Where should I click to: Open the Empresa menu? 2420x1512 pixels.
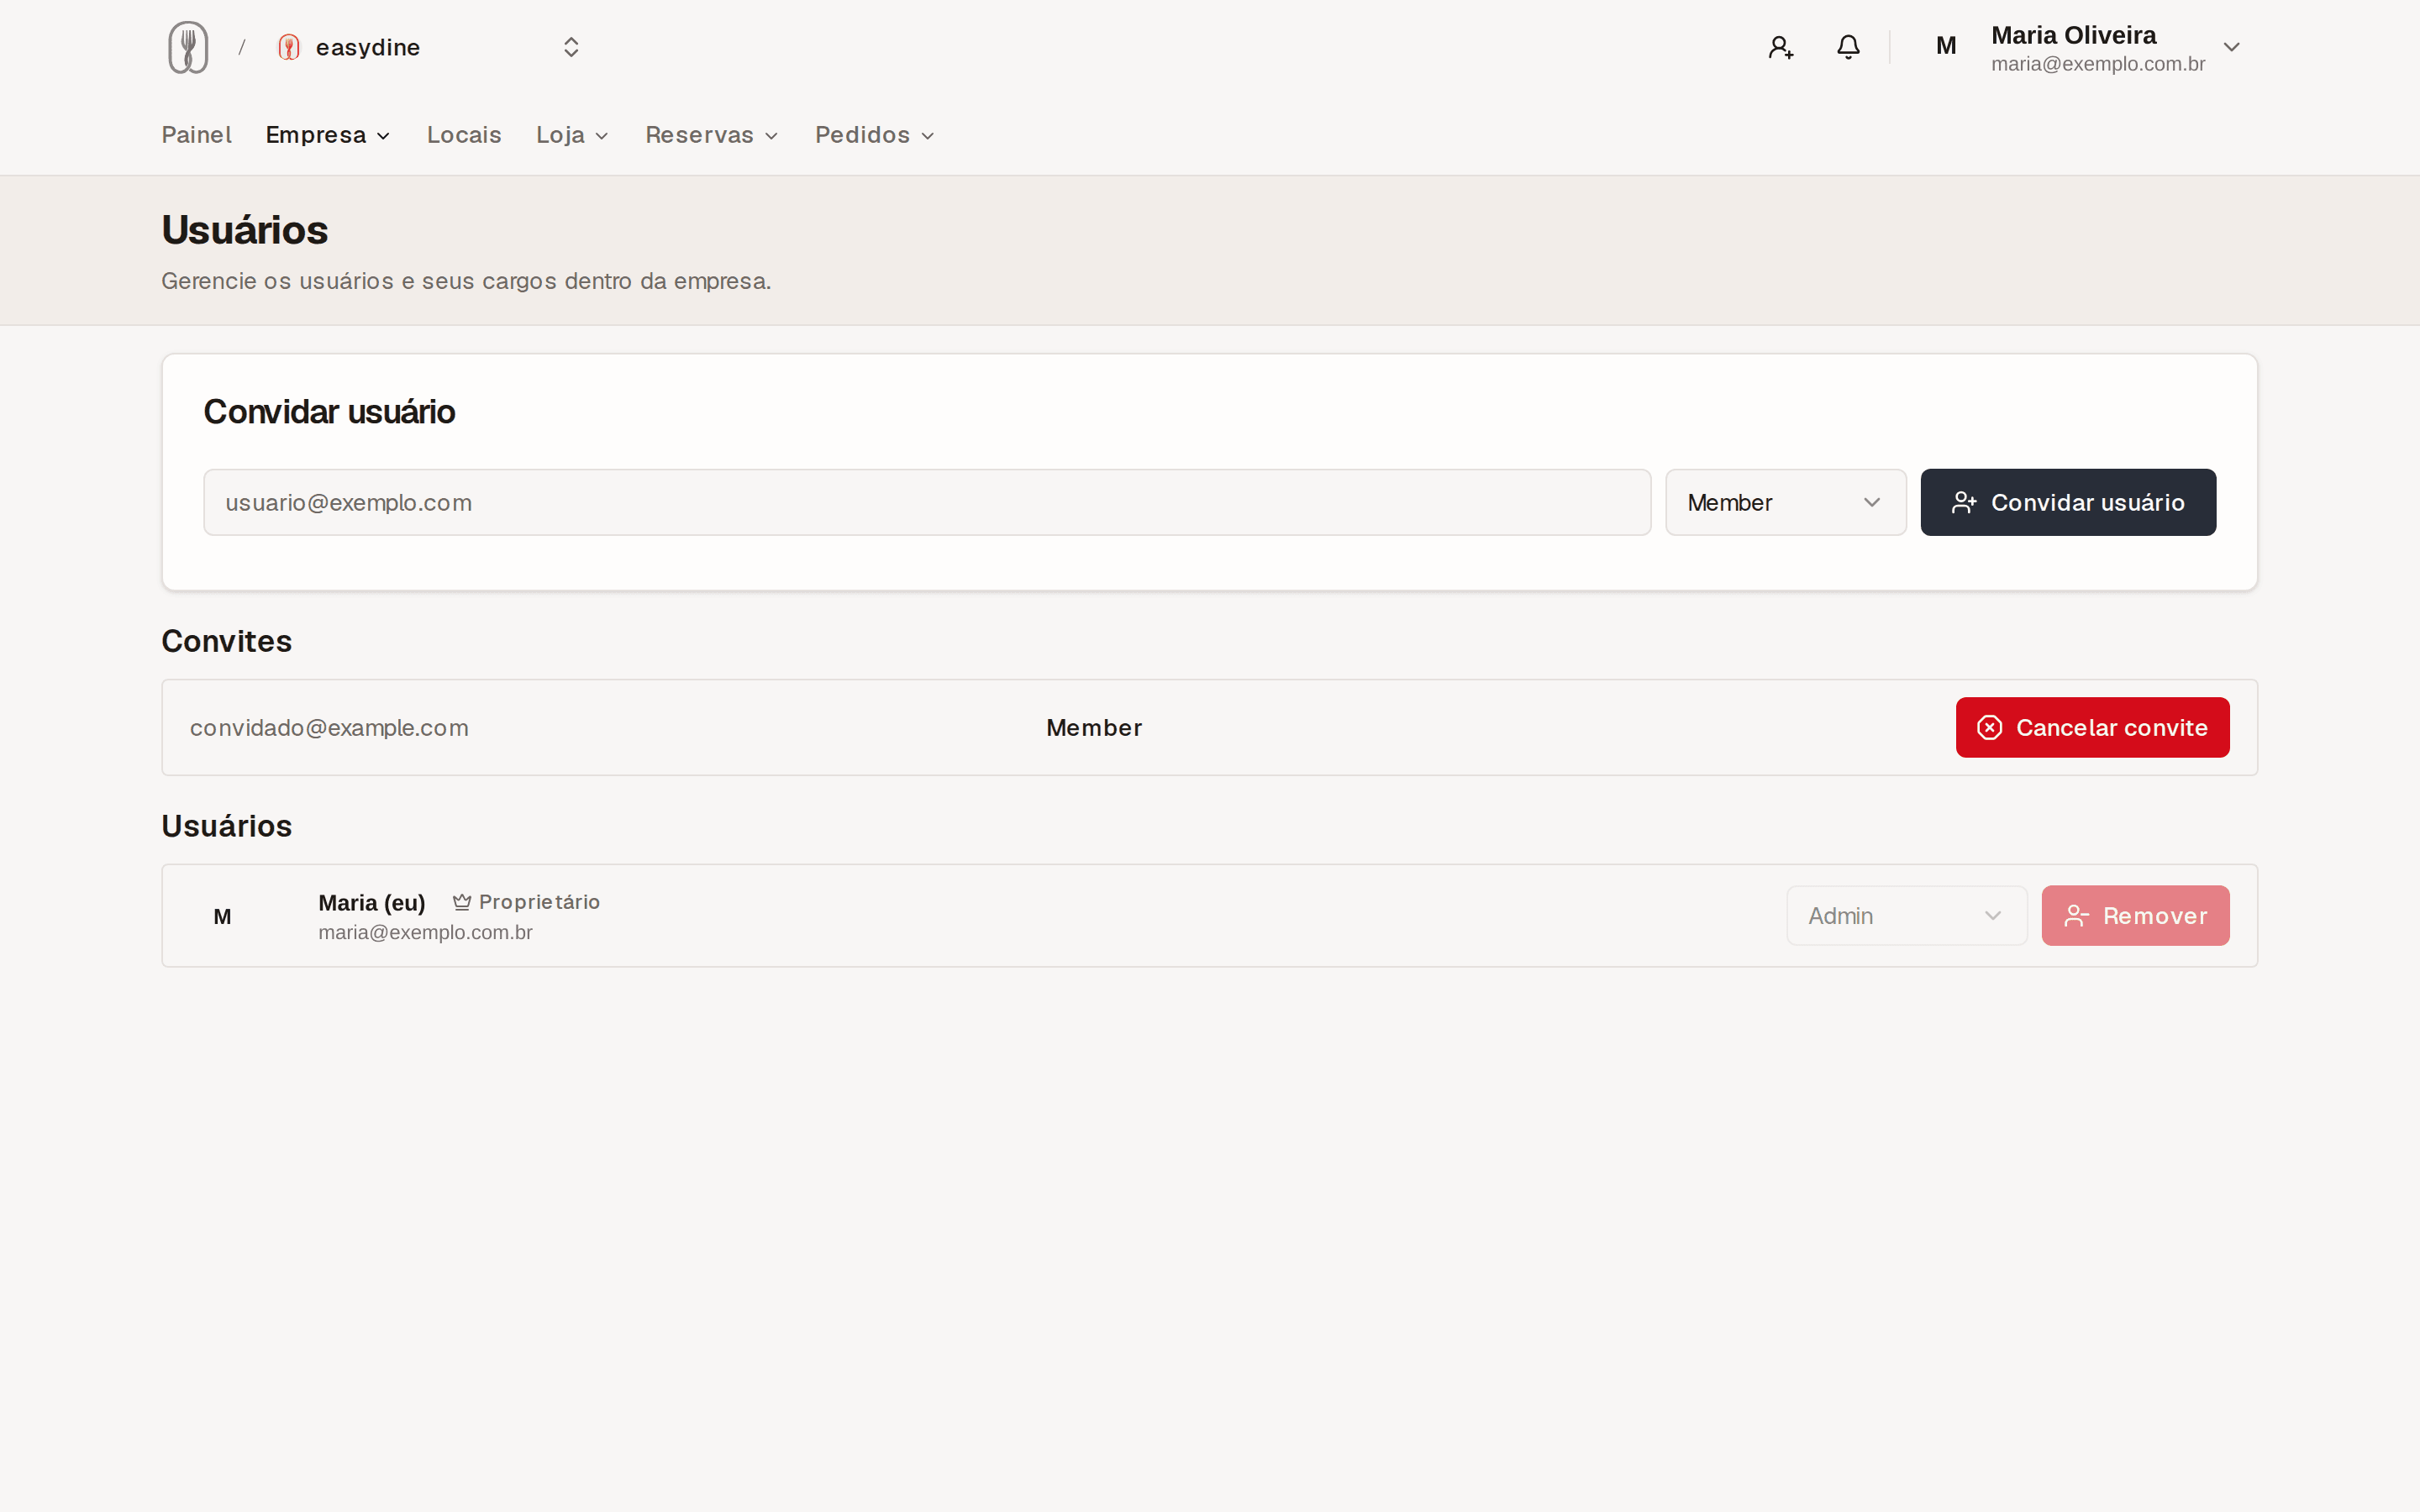pos(328,135)
